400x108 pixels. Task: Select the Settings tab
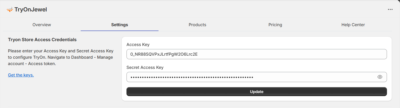tap(119, 25)
